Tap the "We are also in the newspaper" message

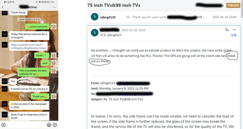tap(29, 105)
